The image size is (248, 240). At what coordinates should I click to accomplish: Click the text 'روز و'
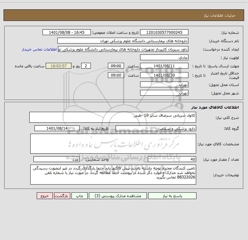76,66
